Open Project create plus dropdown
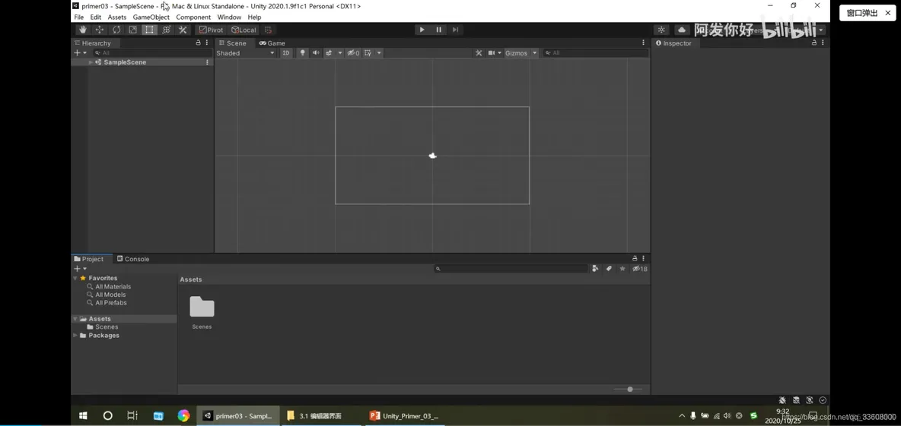 tap(80, 268)
